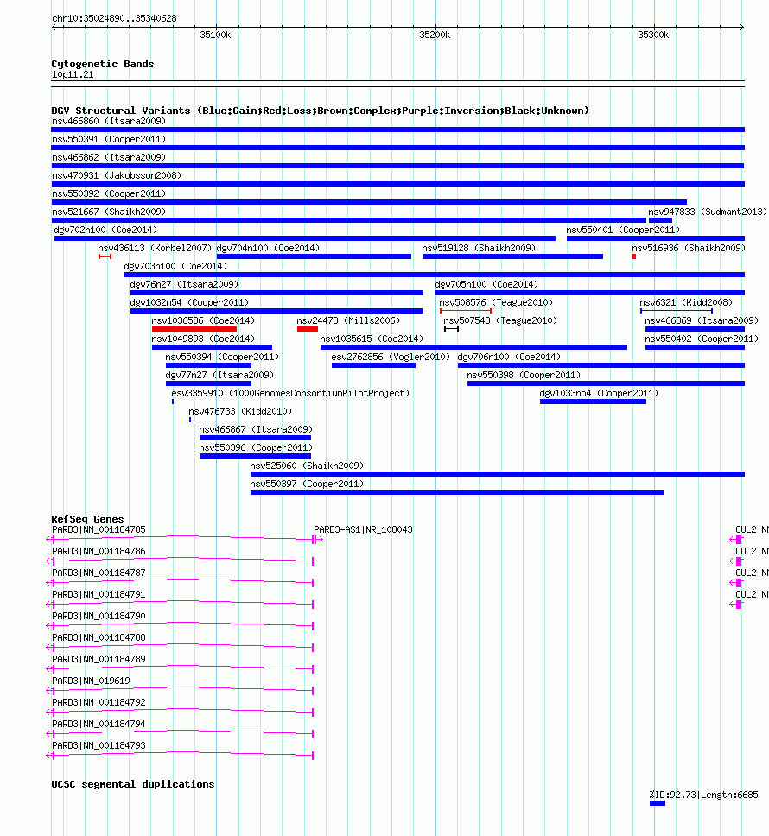Open the nsv466867 (Itsara2009) variant label

pyautogui.click(x=256, y=429)
